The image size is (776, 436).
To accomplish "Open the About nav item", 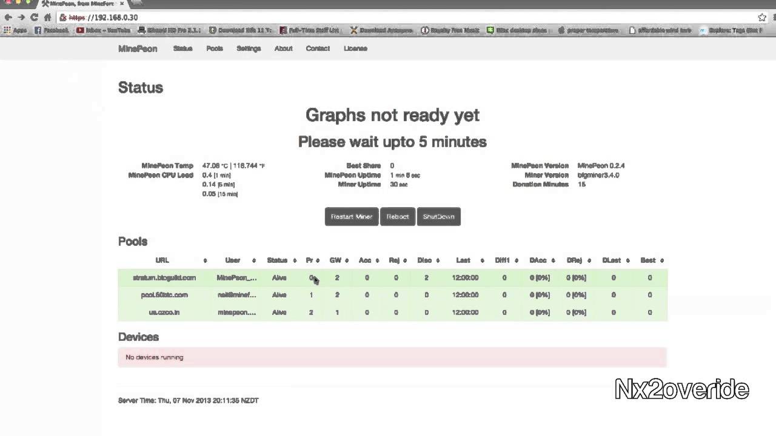I will point(283,48).
